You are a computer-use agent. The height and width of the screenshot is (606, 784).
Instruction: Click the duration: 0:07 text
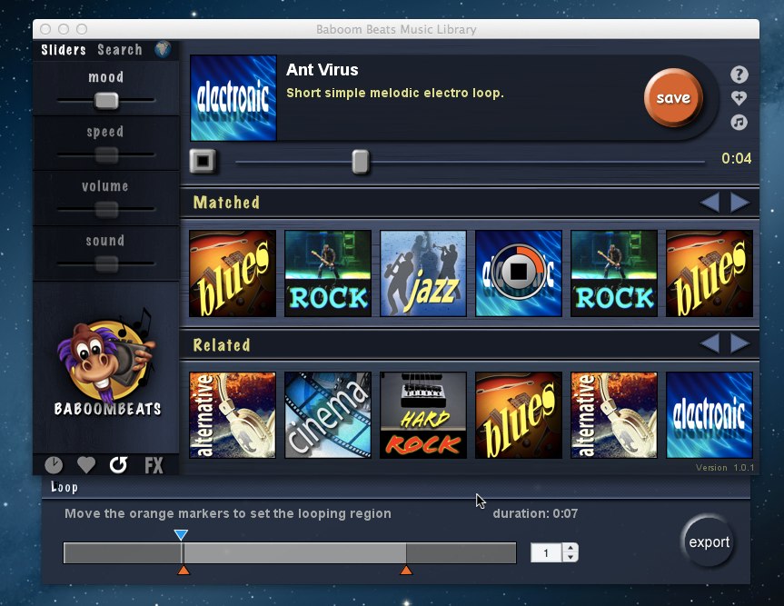[x=535, y=513]
